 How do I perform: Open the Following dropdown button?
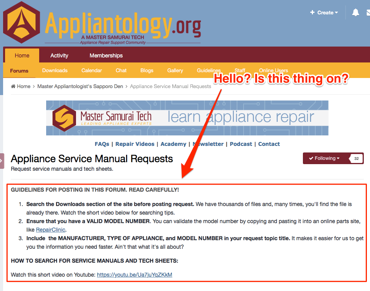[324, 158]
